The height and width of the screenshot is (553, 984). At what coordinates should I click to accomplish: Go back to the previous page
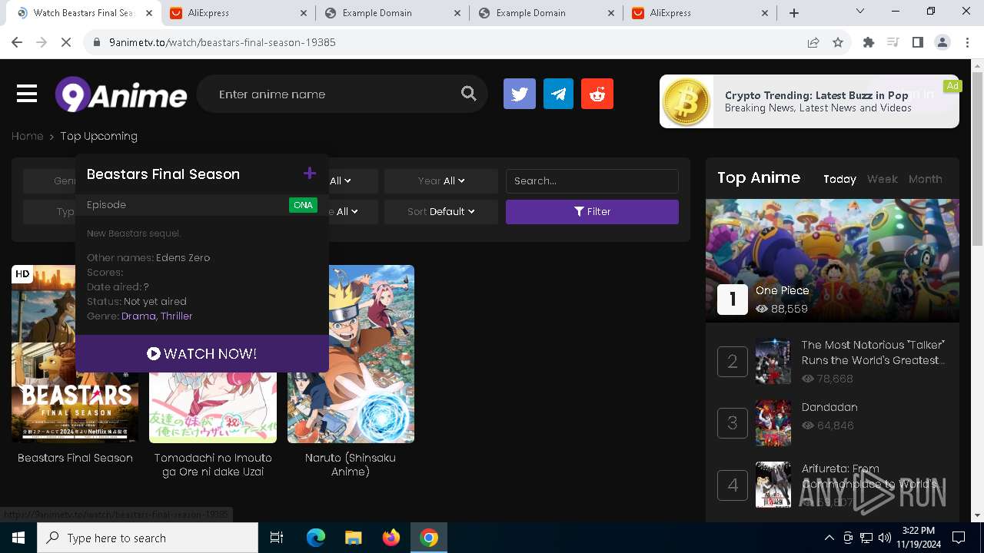17,42
